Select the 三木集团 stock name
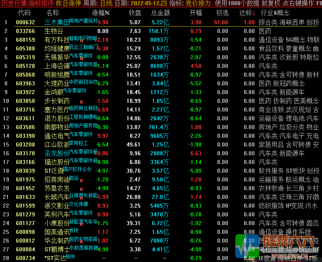 point(57,22)
